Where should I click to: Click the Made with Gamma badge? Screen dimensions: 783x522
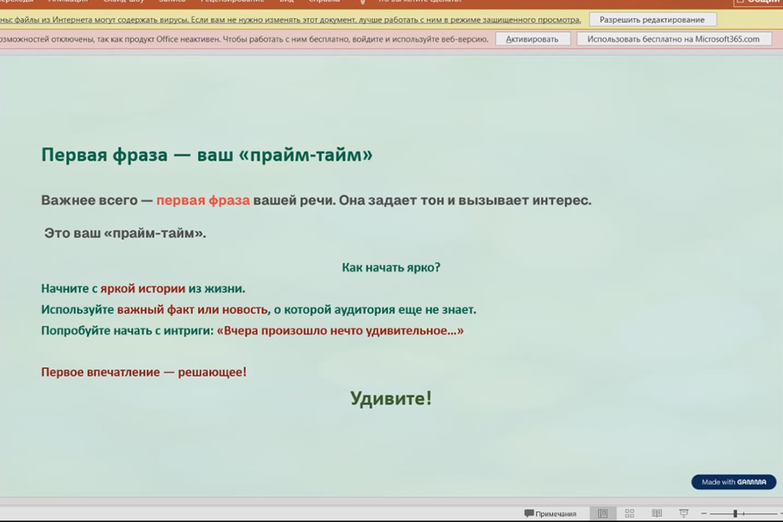pyautogui.click(x=734, y=482)
